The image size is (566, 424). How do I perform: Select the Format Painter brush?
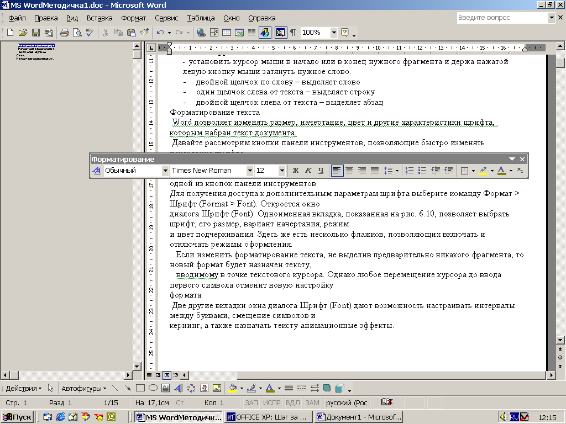144,33
